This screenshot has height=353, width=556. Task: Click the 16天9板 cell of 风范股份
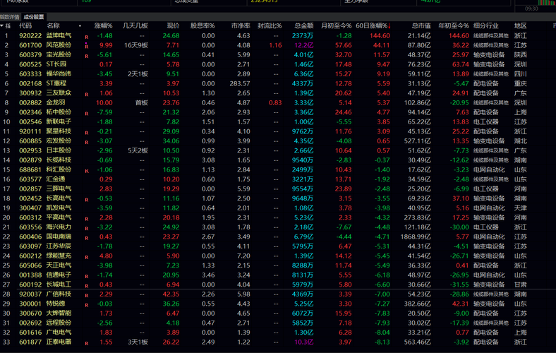pos(136,45)
